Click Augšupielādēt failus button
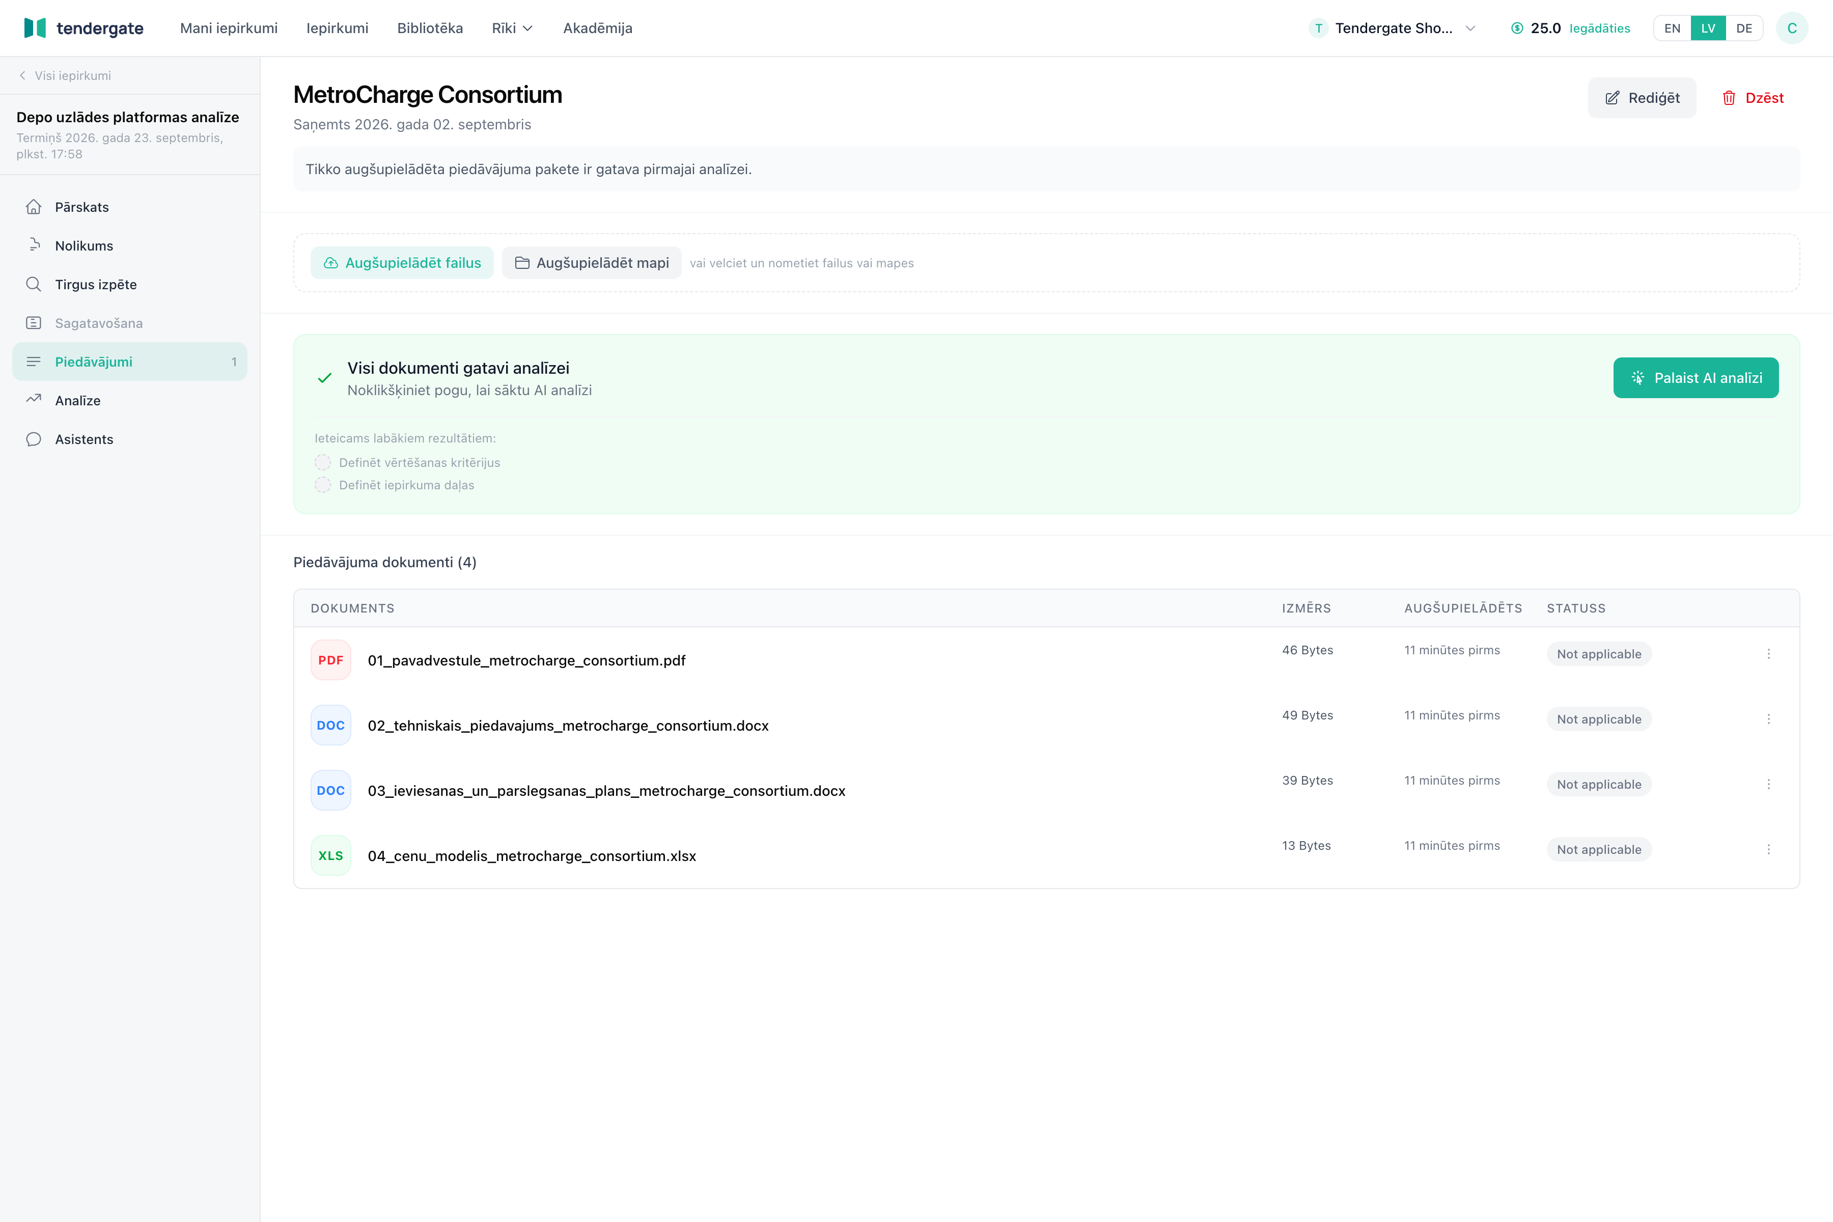The image size is (1833, 1222). (x=402, y=263)
